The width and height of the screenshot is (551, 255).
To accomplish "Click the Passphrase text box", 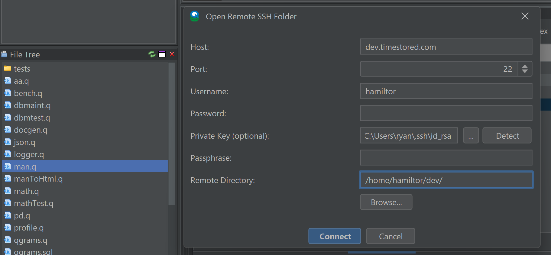I will coord(446,158).
